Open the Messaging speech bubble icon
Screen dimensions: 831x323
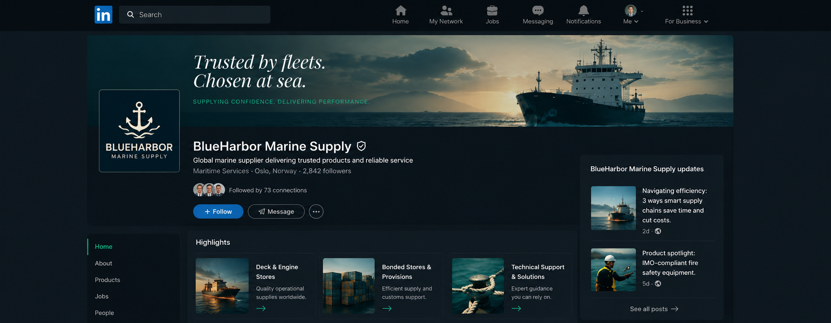point(538,10)
